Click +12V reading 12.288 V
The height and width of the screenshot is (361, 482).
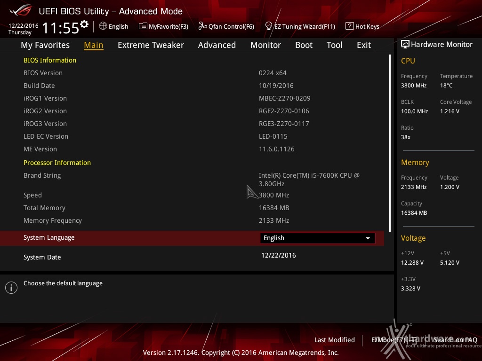(412, 263)
